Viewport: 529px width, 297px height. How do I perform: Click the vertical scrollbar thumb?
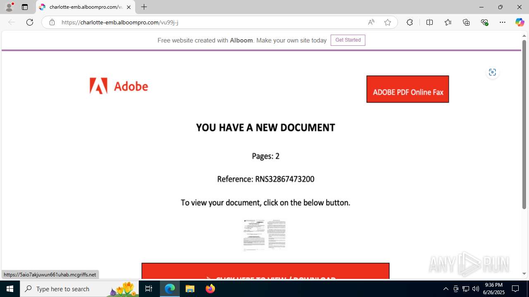[x=524, y=124]
